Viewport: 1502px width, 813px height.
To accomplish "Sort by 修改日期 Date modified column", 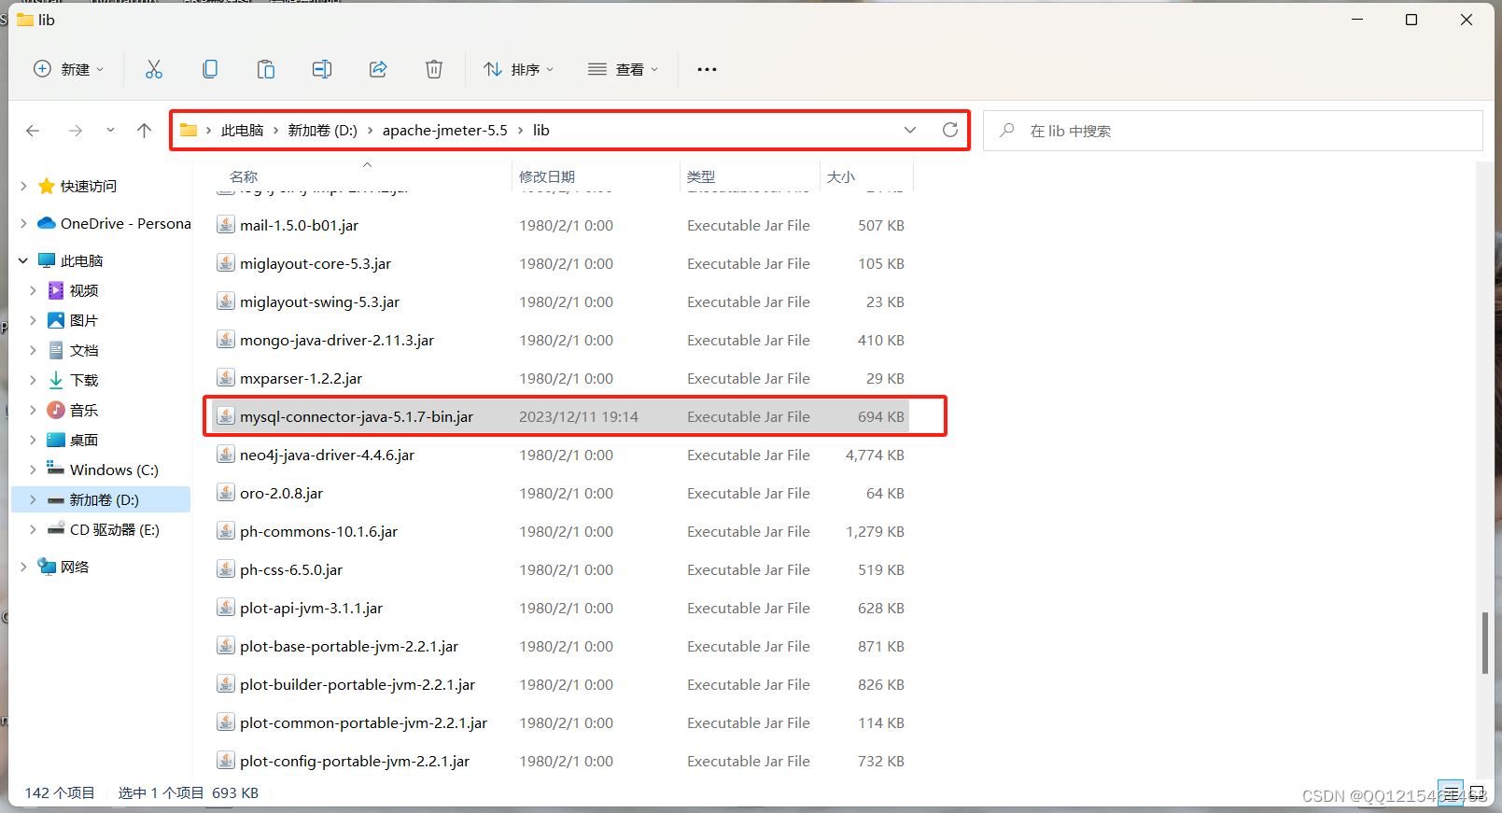I will (547, 176).
